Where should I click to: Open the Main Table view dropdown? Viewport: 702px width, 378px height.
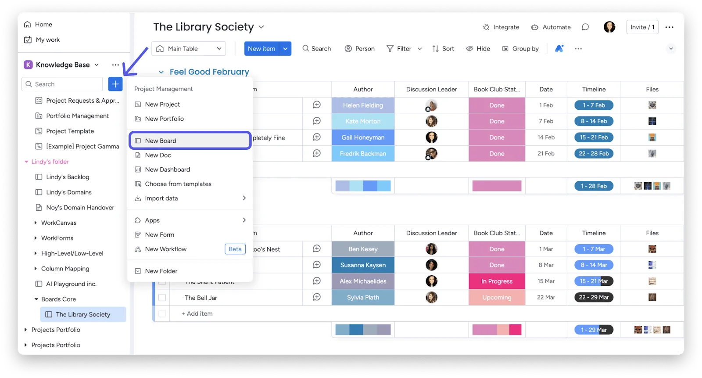tap(189, 49)
